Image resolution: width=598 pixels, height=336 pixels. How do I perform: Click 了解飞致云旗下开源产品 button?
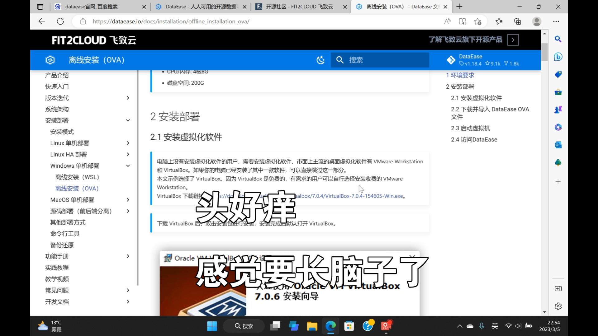[466, 40]
